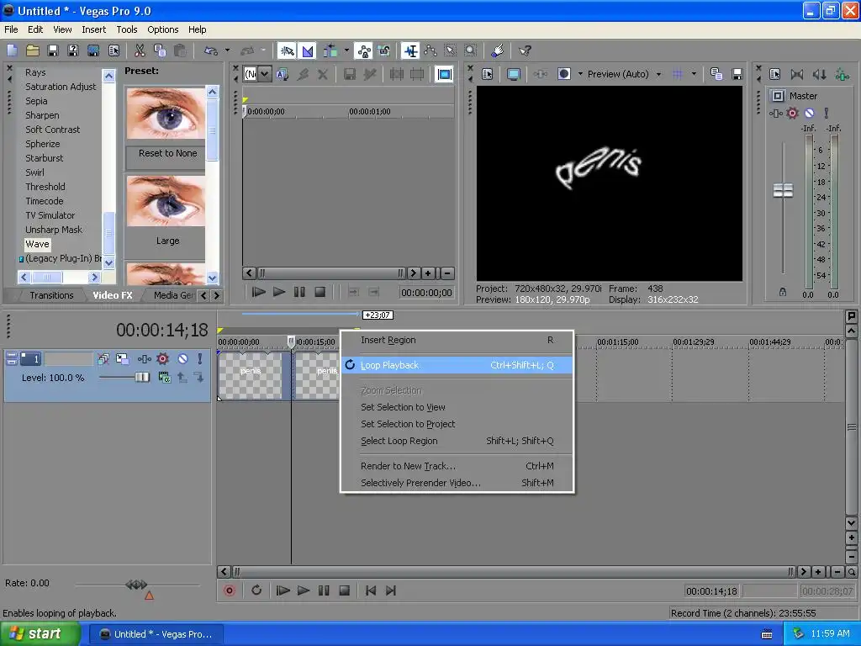Viewport: 861px width, 646px height.
Task: Open the trimmer media history dropdown
Action: pos(264,74)
